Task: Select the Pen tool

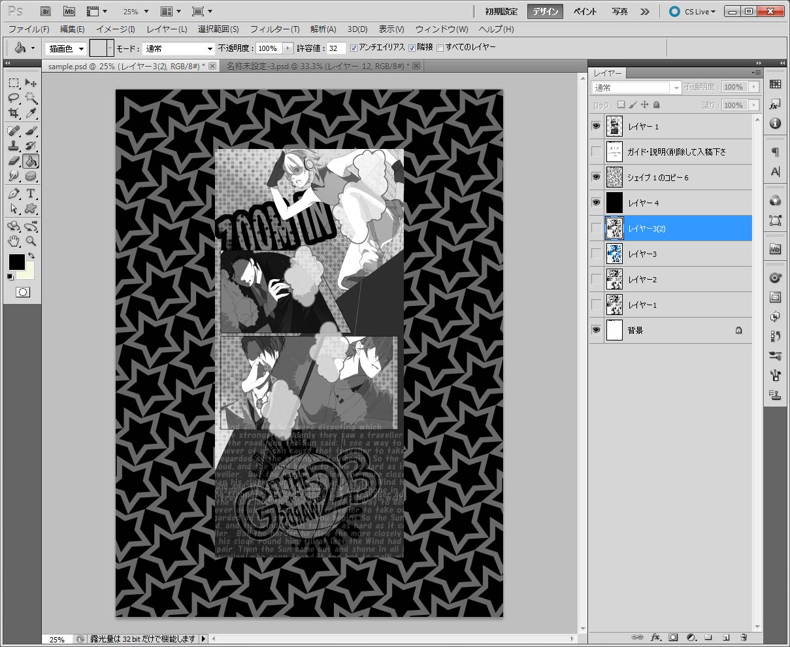Action: pyautogui.click(x=14, y=194)
